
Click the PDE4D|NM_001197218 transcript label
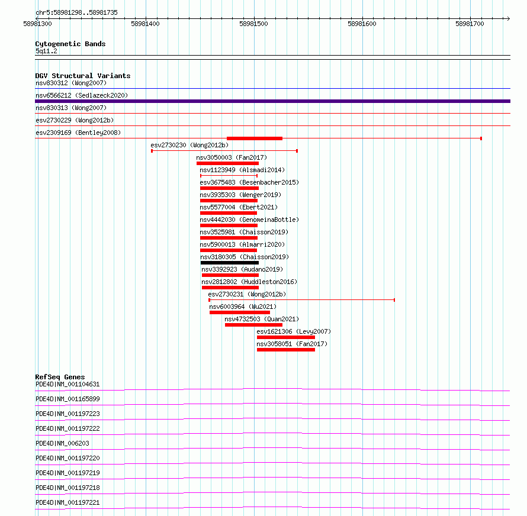[68, 488]
